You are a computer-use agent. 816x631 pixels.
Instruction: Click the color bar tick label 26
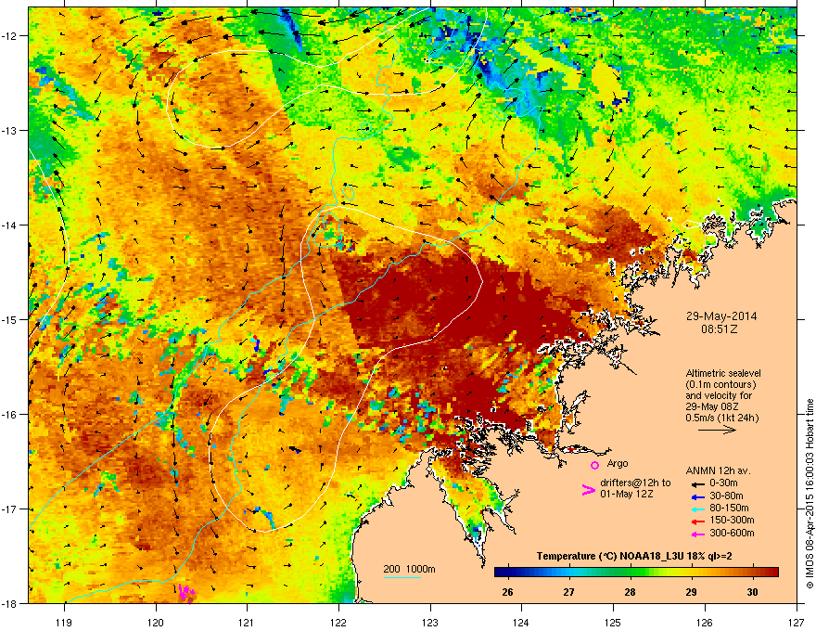507,592
